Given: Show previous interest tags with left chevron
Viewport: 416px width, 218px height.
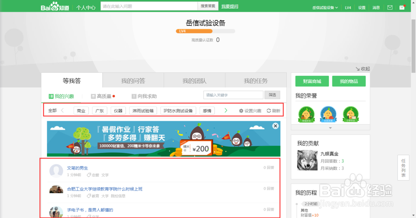Looking at the screenshot, I should [x=62, y=110].
